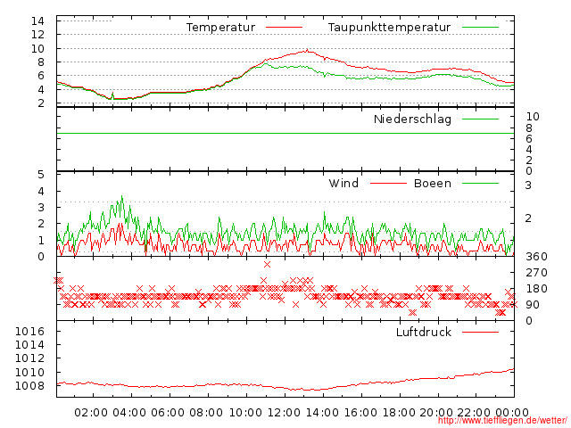The width and height of the screenshot is (571, 428).
Task: Click the red Luftdruck legend line
Action: [480, 333]
